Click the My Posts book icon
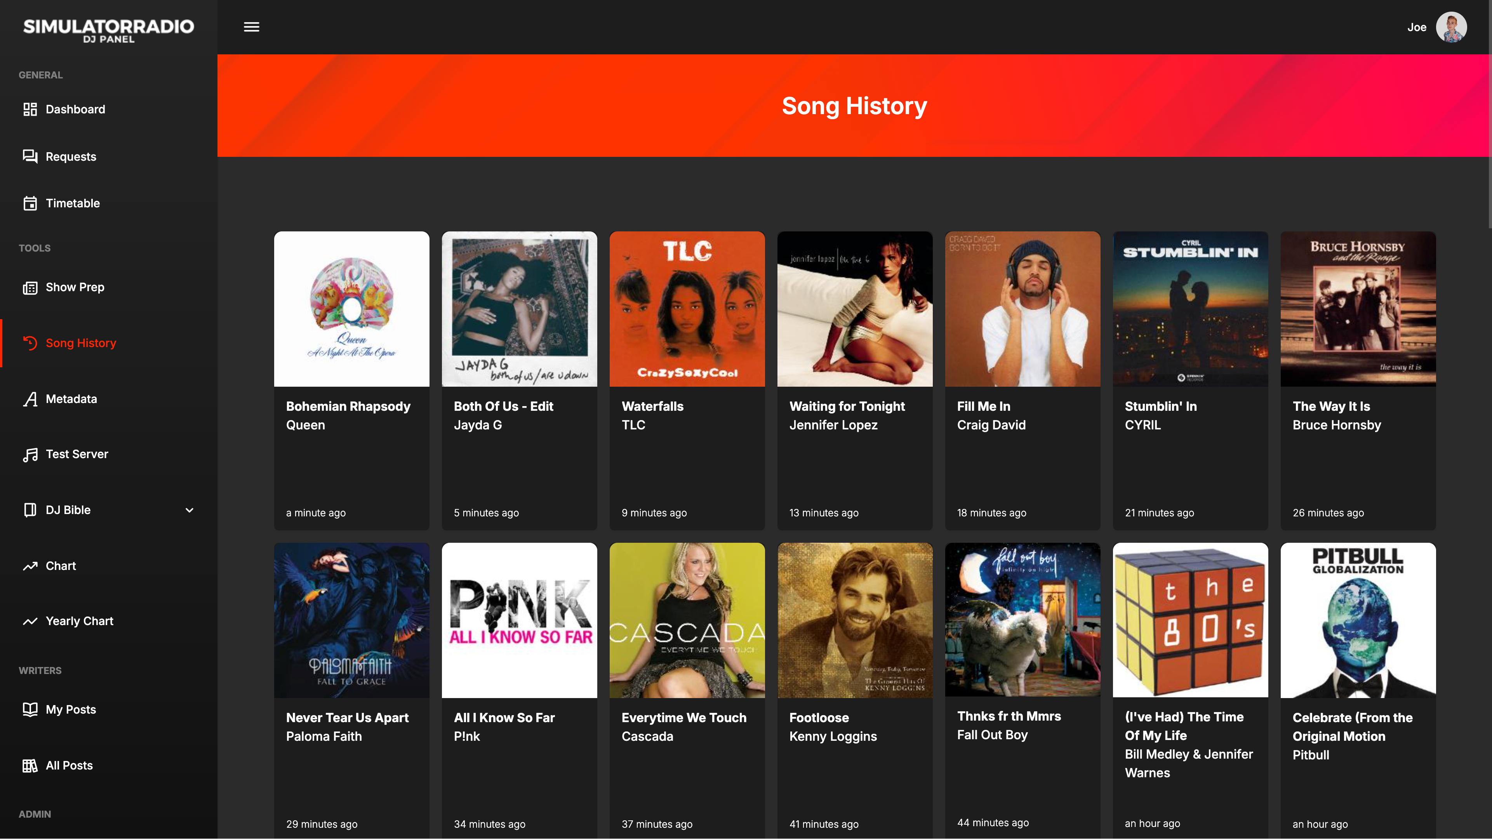The image size is (1492, 839). point(30,710)
